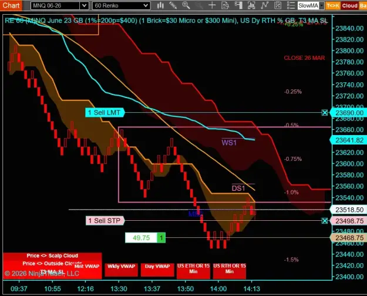Click the DS1 pivot label
367x296 pixels.
tap(238, 189)
